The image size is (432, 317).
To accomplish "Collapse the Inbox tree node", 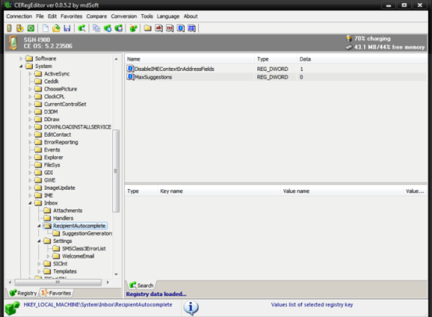I will click(30, 203).
